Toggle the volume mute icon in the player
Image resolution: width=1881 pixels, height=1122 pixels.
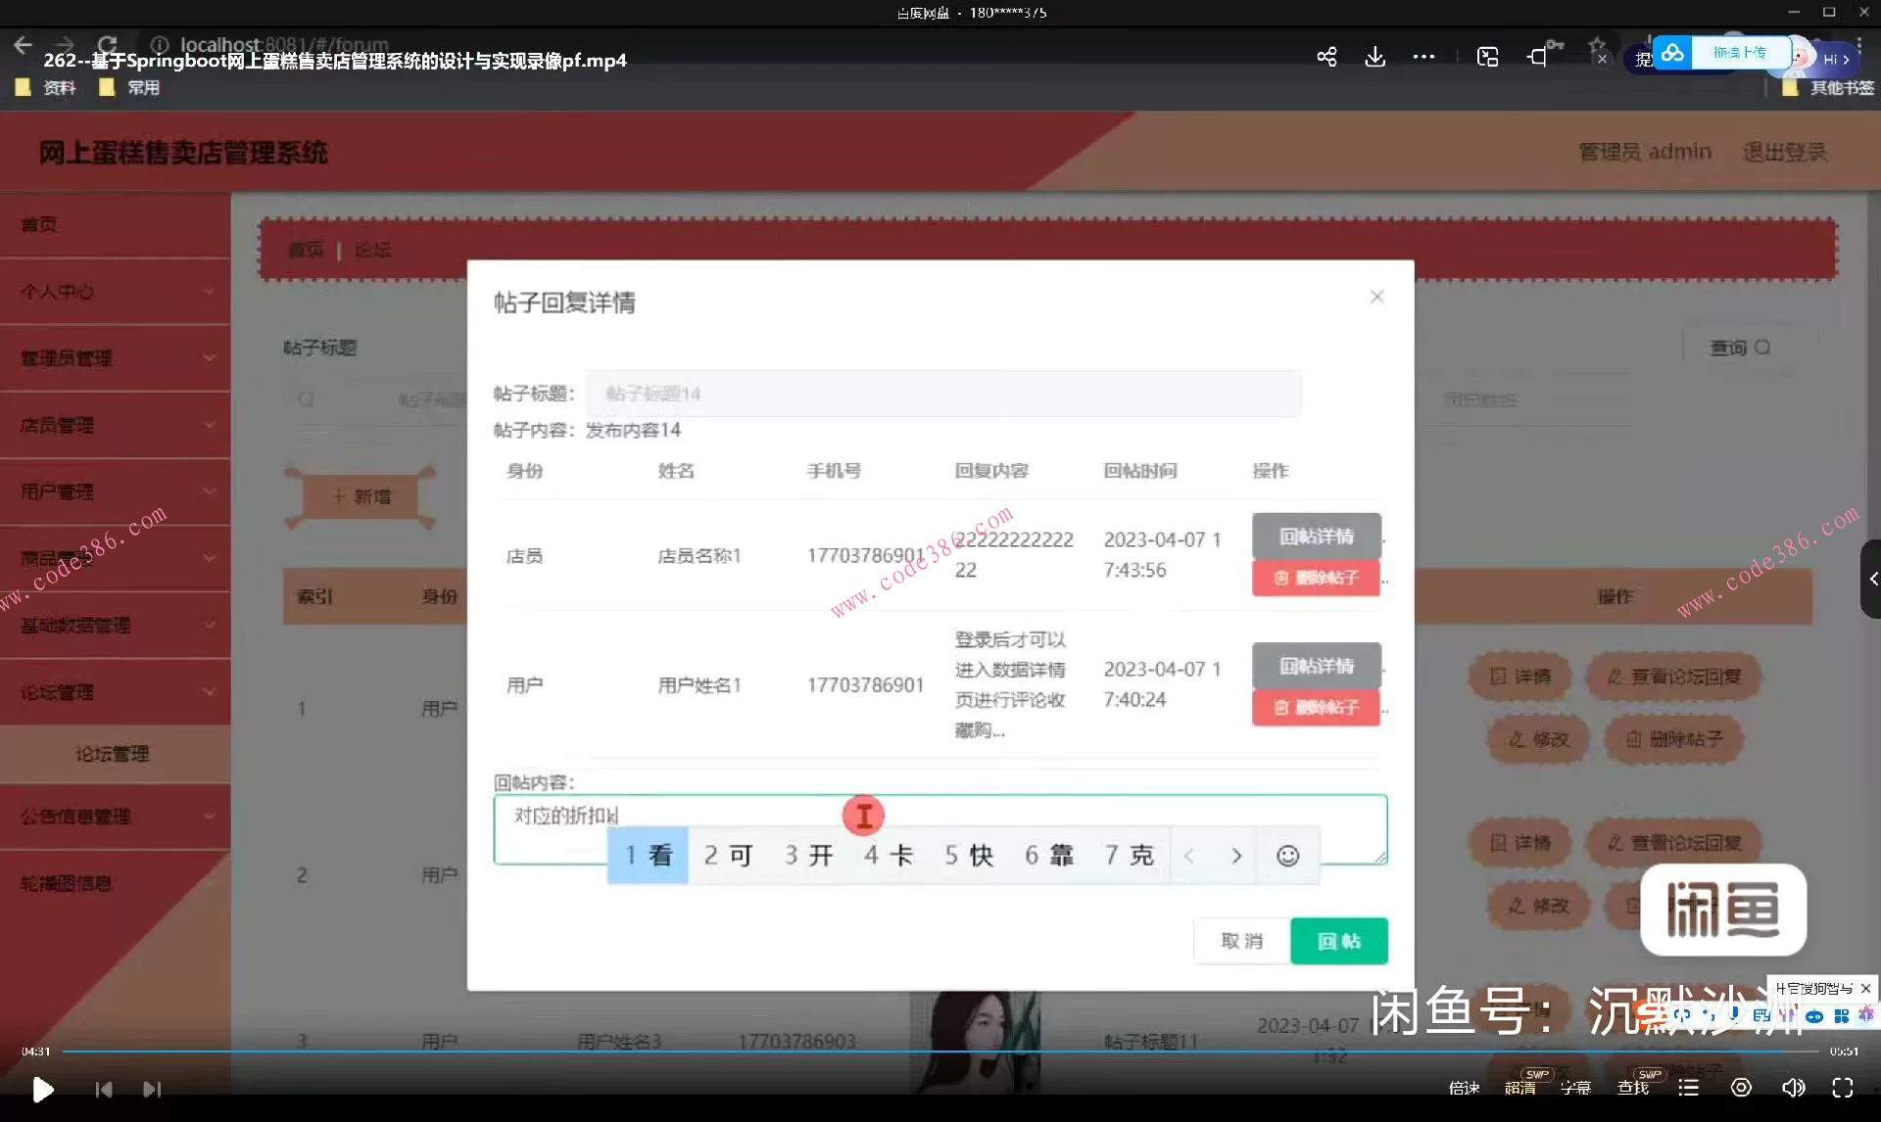1793,1087
